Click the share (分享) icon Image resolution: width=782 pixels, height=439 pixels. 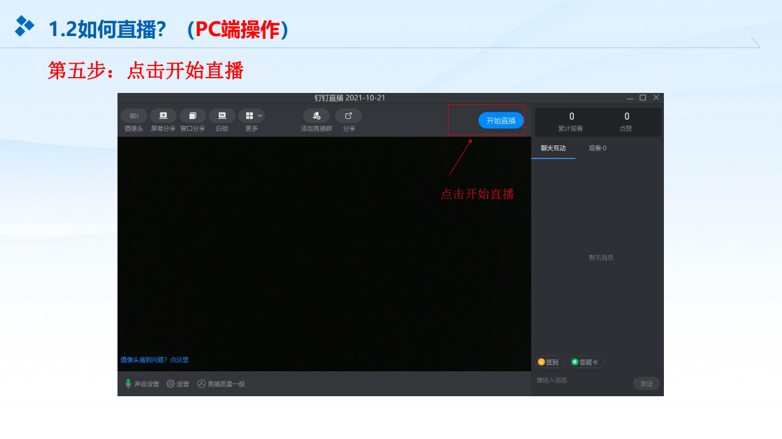(348, 116)
